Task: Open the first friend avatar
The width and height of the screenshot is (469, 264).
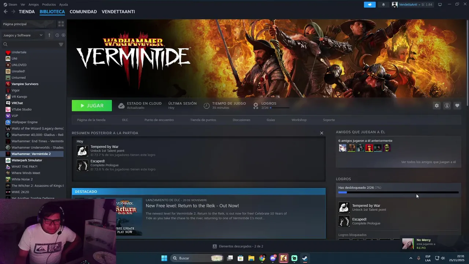Action: [343, 148]
